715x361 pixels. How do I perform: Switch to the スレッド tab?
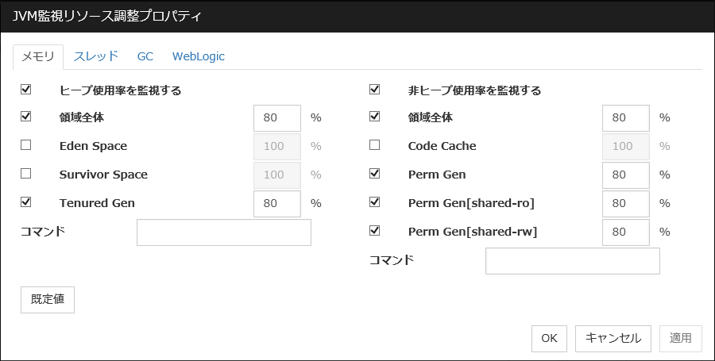(x=96, y=56)
